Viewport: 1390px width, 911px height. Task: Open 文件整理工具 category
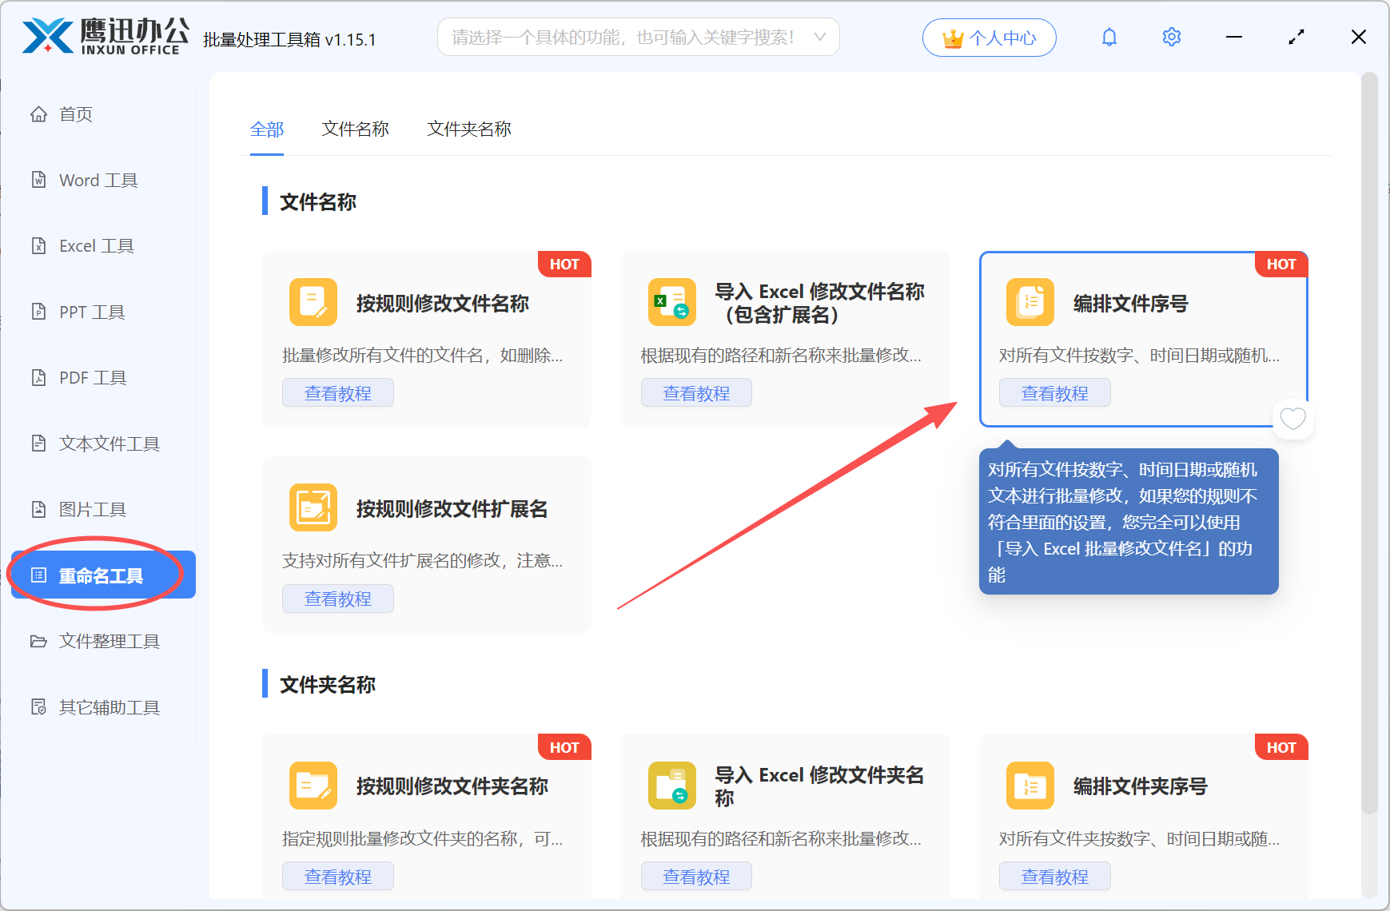click(109, 641)
